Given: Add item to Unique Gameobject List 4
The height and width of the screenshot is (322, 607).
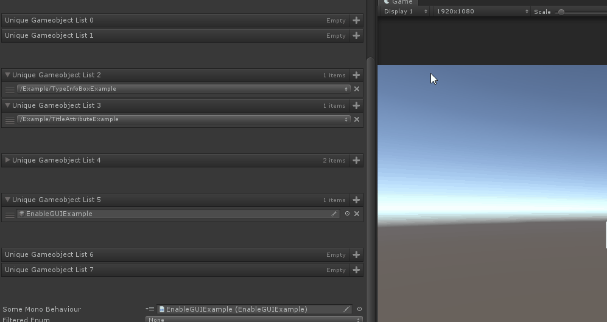Looking at the screenshot, I should (356, 160).
